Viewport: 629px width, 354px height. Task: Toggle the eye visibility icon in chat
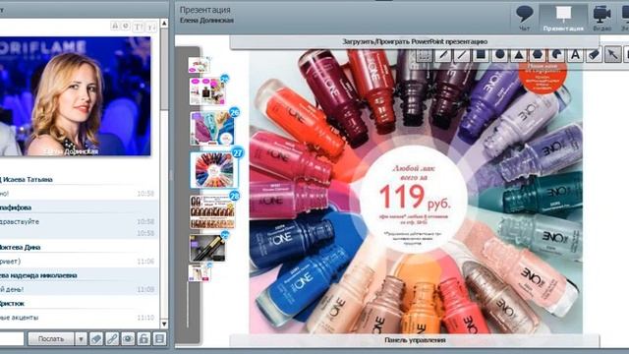coord(128,338)
